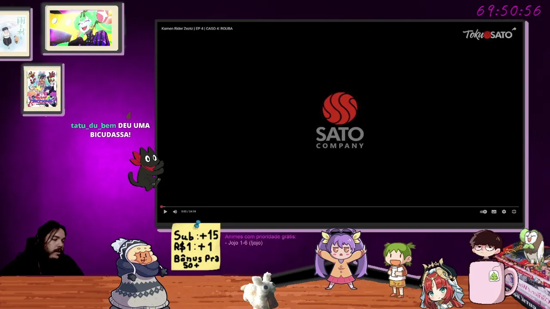Mute the video player volume
550x309 pixels.
tap(175, 212)
